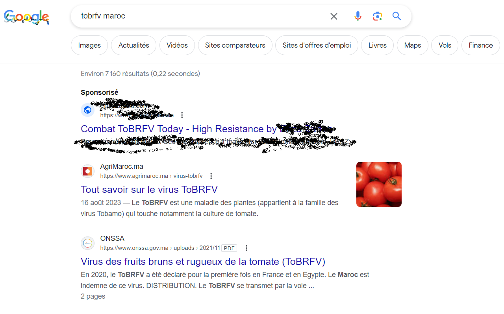Open 'Virus des fruits bruns et rugueux' link
Screen dimensions: 504x314
coord(203,261)
